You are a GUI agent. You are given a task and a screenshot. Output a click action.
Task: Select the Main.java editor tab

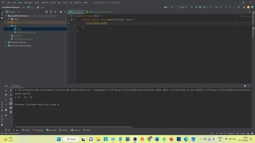coord(76,12)
